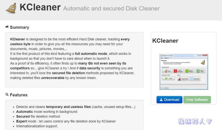
Task: Click the blue Download button
Action: coord(169,100)
